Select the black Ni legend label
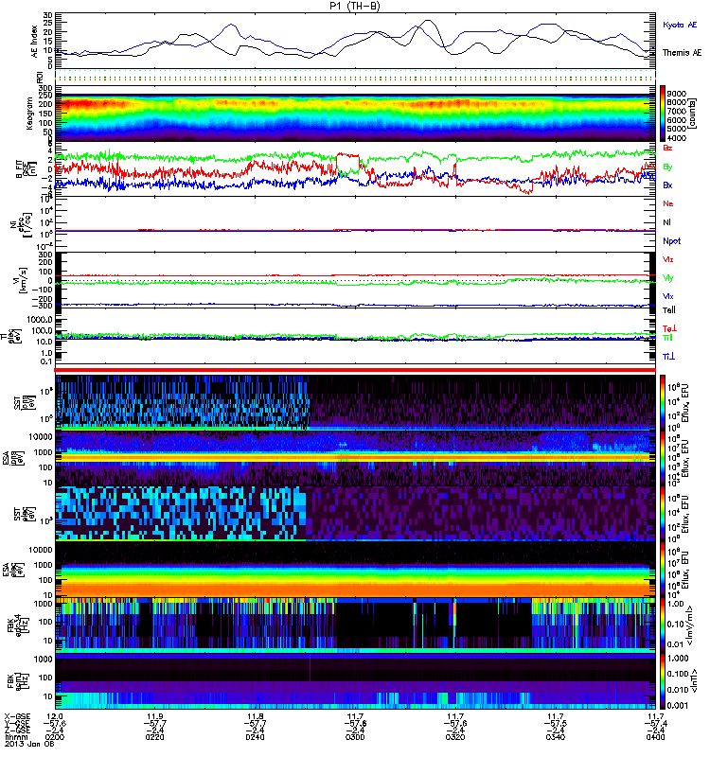The height and width of the screenshot is (757, 710). pyautogui.click(x=666, y=222)
